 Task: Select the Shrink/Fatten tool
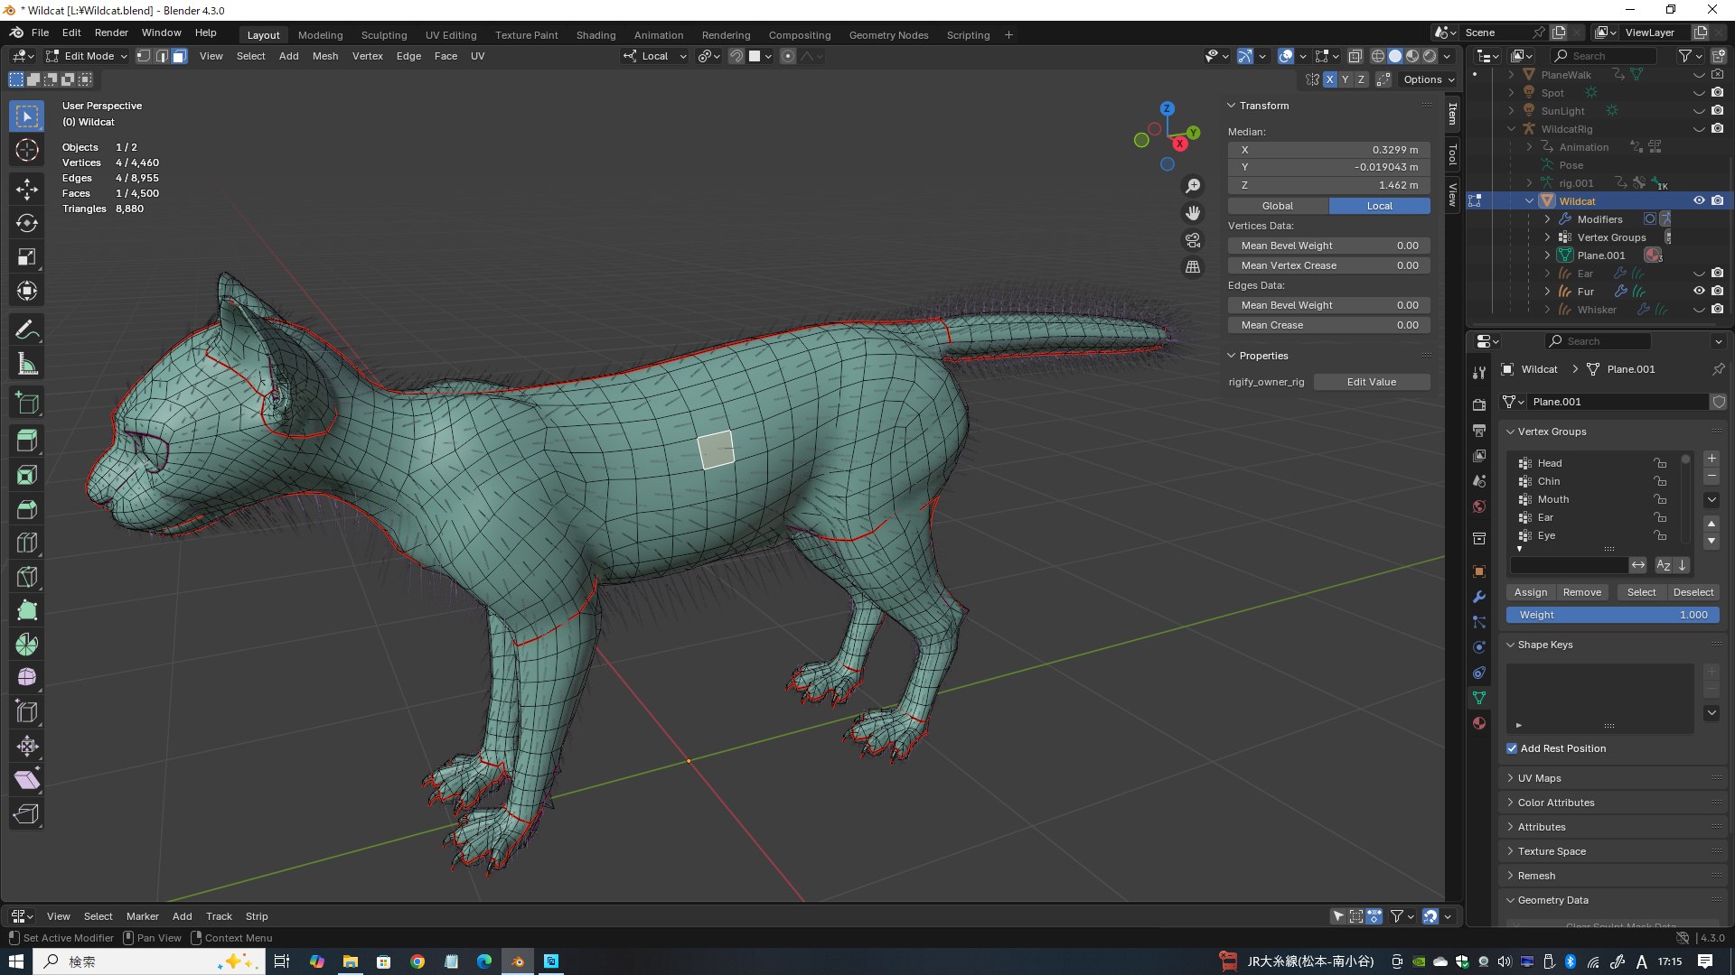(x=27, y=746)
